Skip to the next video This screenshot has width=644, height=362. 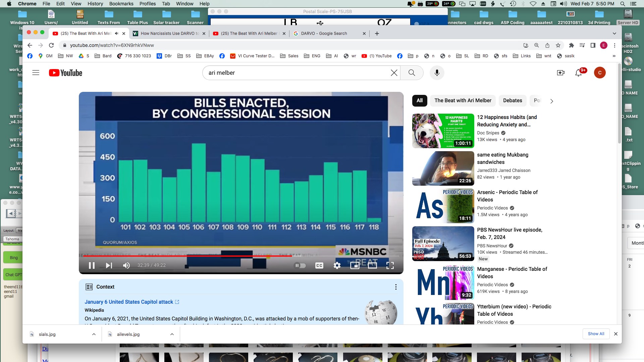[x=109, y=265]
